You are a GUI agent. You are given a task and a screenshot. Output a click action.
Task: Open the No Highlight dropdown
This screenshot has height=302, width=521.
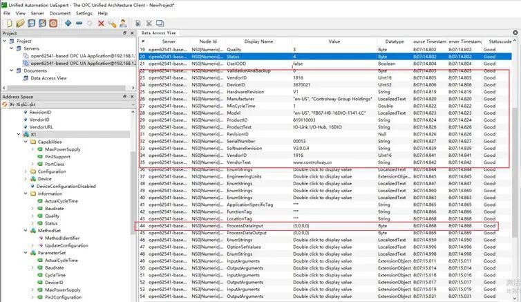click(133, 104)
